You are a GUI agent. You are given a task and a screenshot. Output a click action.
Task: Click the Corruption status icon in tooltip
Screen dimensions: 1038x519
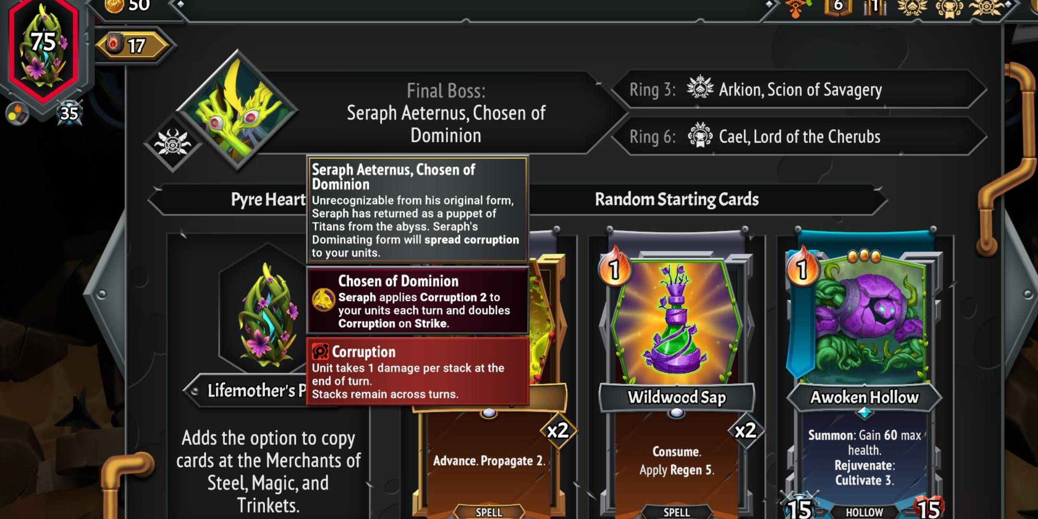tap(320, 352)
